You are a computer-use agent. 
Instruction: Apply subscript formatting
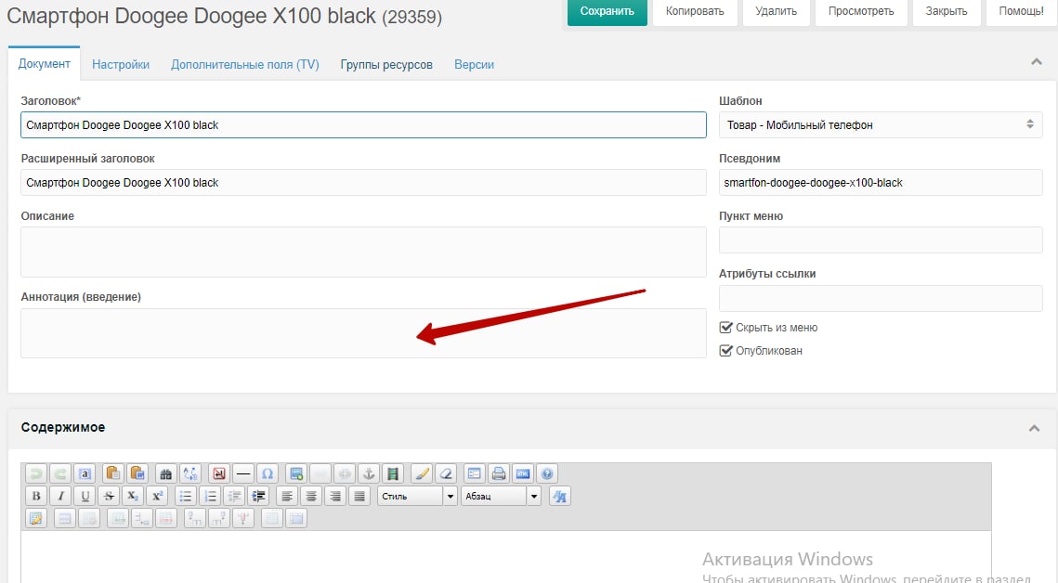click(133, 496)
